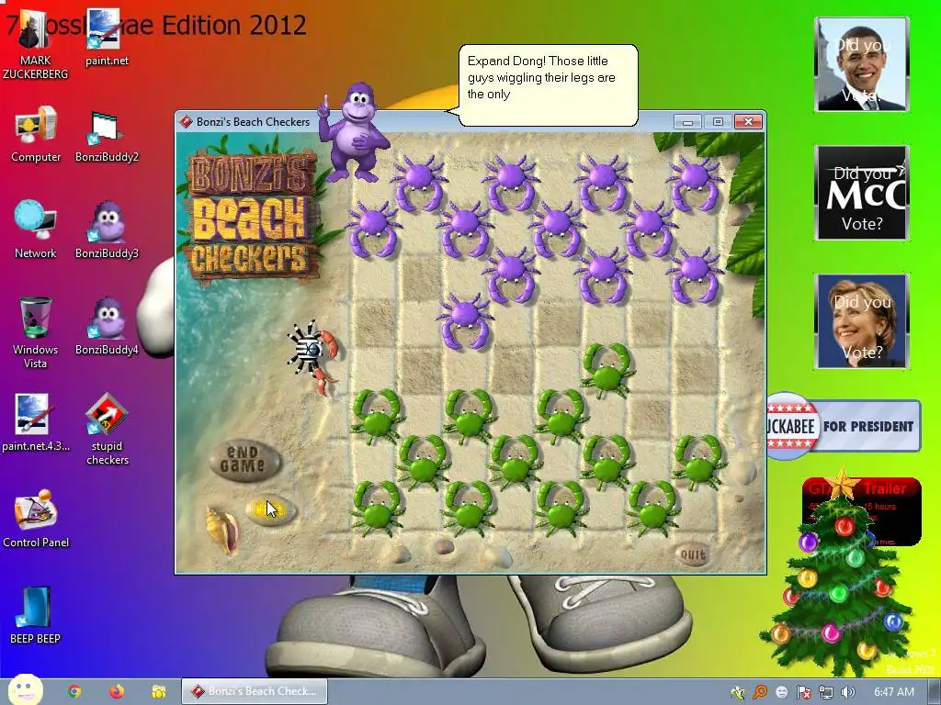Click the orange magnifier tray icon
The height and width of the screenshot is (705, 941).
[760, 692]
